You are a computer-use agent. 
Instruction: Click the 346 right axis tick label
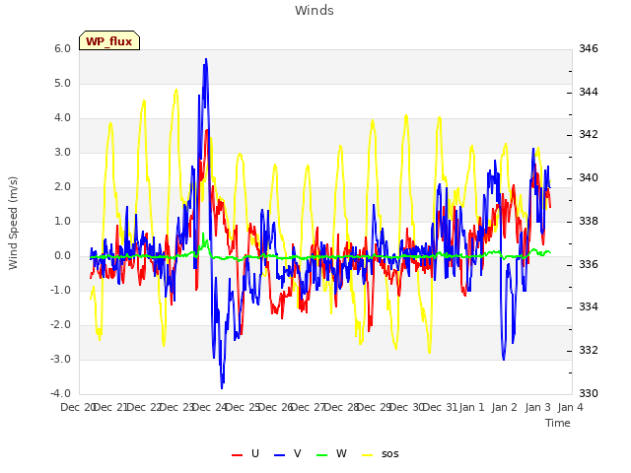point(589,48)
